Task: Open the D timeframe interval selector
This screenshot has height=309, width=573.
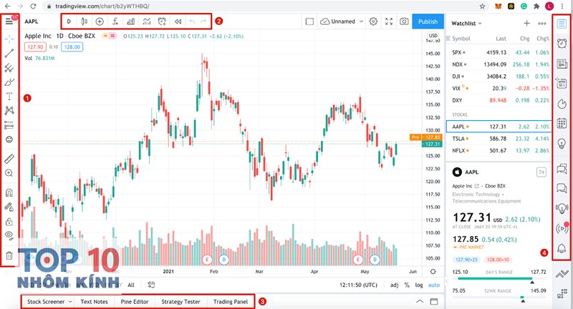Action: 69,21
